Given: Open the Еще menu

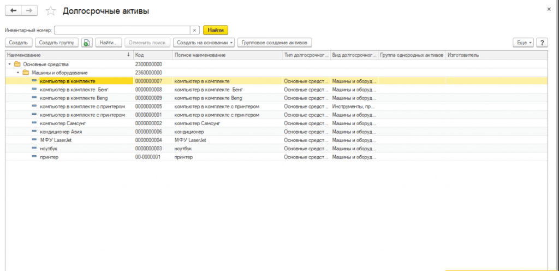Looking at the screenshot, I should [x=523, y=42].
